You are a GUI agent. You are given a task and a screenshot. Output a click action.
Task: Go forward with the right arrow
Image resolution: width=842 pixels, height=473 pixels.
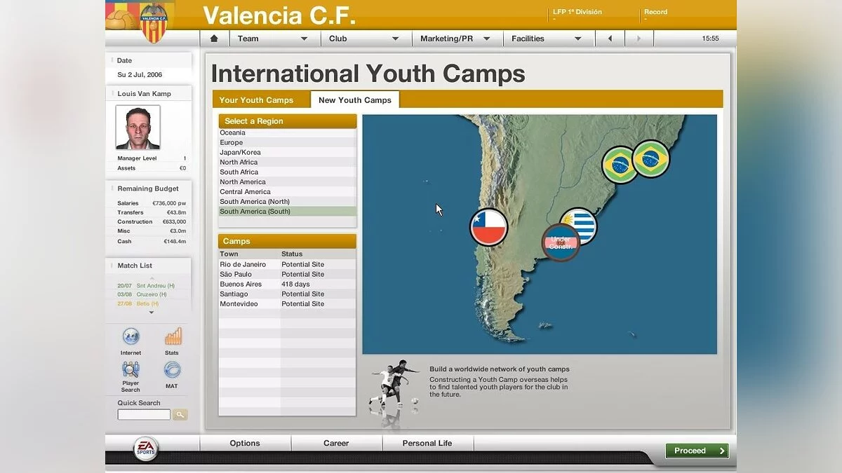[639, 39]
